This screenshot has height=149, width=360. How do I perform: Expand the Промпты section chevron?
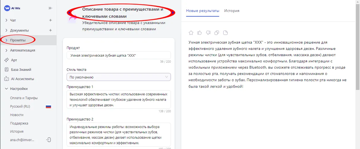coord(6,40)
